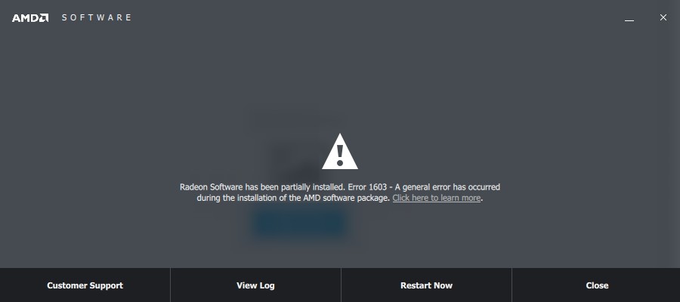Click the AMD logo in the header
Screen dimensions: 680x302
[30, 18]
